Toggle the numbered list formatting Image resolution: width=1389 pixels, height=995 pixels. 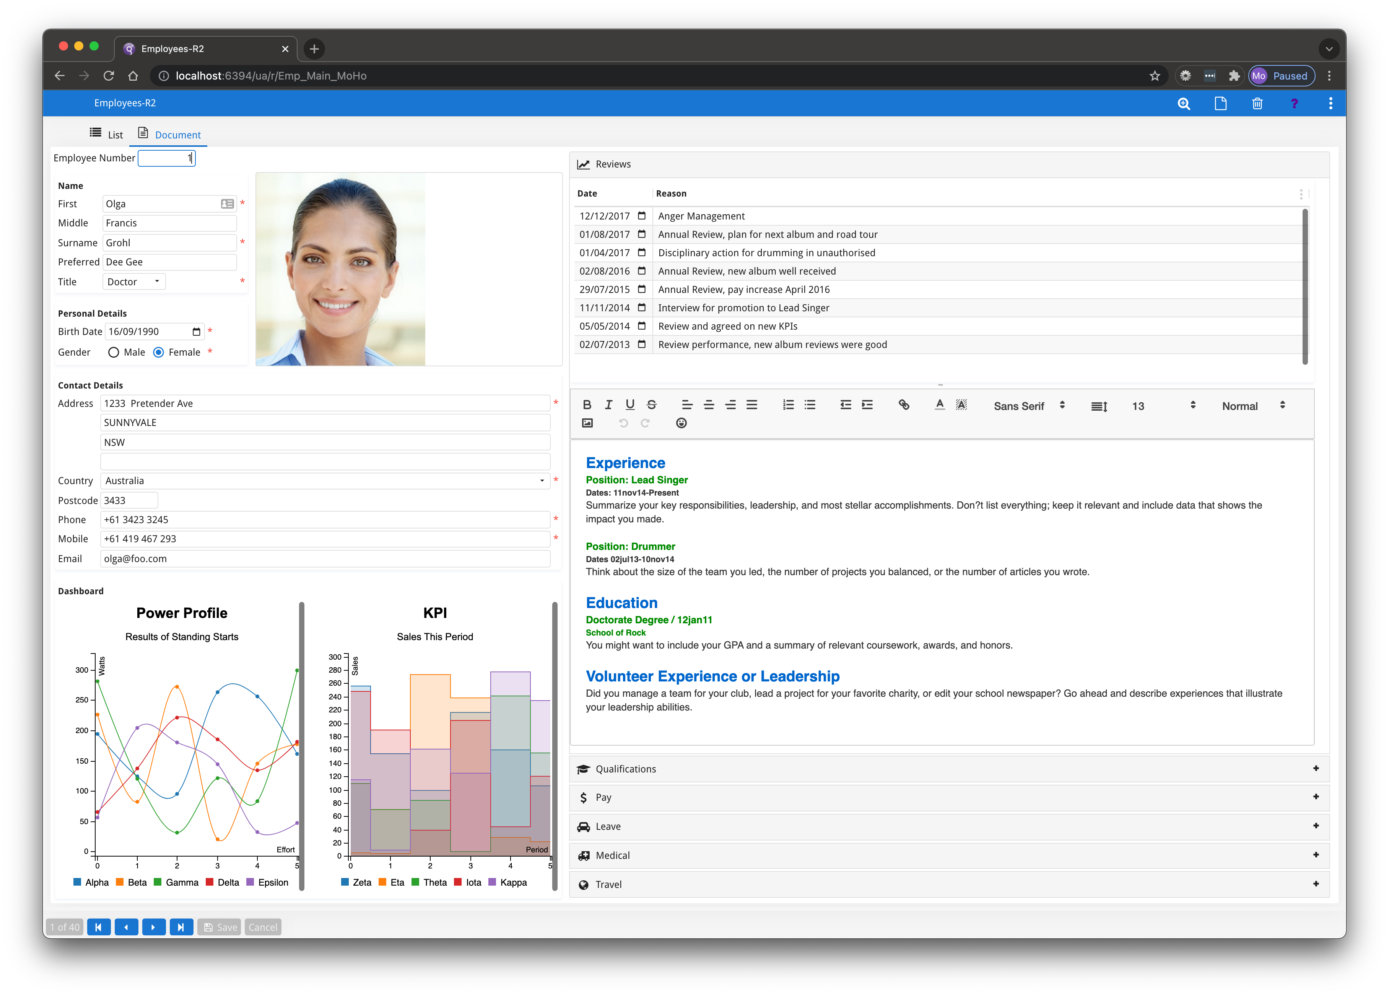(788, 405)
